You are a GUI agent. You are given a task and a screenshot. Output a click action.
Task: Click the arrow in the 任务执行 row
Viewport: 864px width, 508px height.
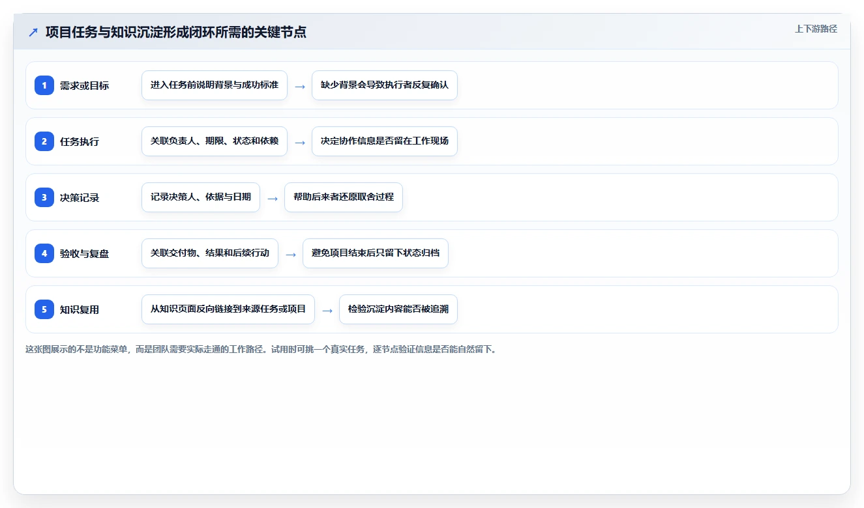(300, 142)
